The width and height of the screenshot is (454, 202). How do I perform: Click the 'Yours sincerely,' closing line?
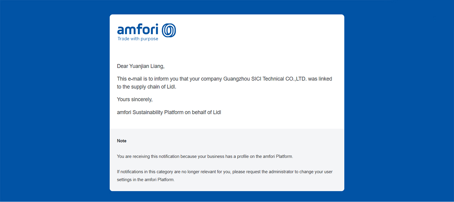tap(135, 100)
